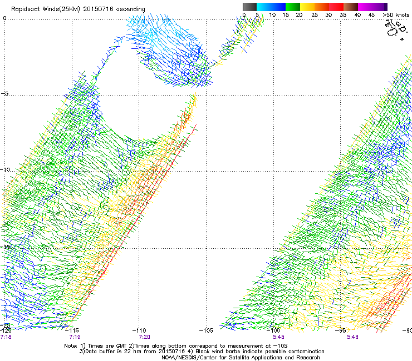
Task: Click the purple time label '5:46'
Action: click(352, 337)
